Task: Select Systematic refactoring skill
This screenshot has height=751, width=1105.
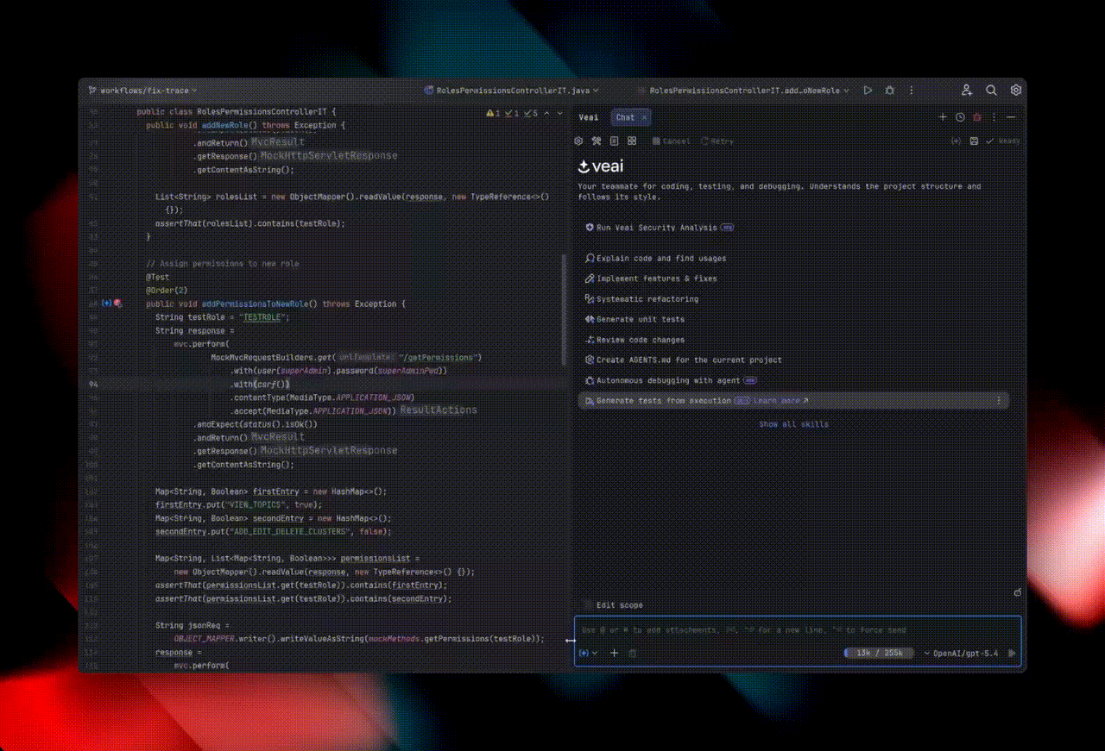Action: coord(641,298)
